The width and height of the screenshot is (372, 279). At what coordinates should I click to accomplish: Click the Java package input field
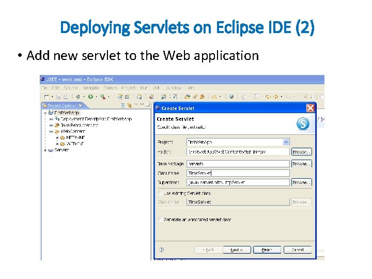pyautogui.click(x=238, y=164)
